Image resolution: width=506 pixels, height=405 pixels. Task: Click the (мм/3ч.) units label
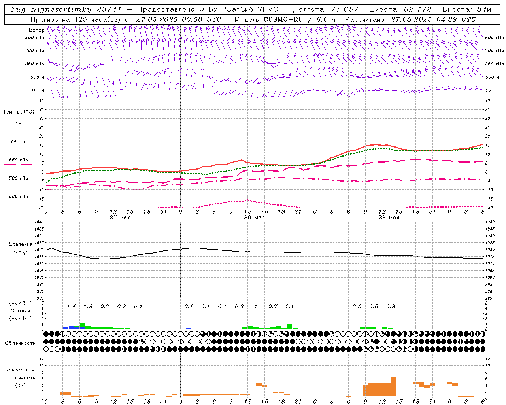(x=21, y=303)
